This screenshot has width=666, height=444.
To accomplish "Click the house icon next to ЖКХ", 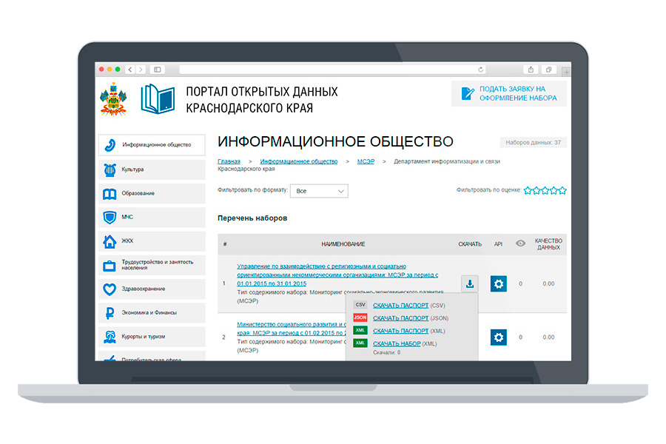I will pos(110,241).
